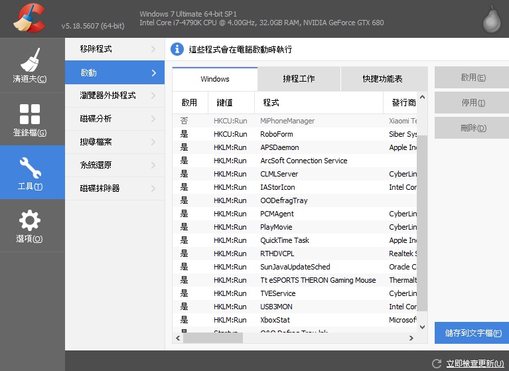Viewport: 509px width, 371px height.
Task: Select Tt eSPORTS THERON Gaming Mouse entry
Action: click(295, 280)
